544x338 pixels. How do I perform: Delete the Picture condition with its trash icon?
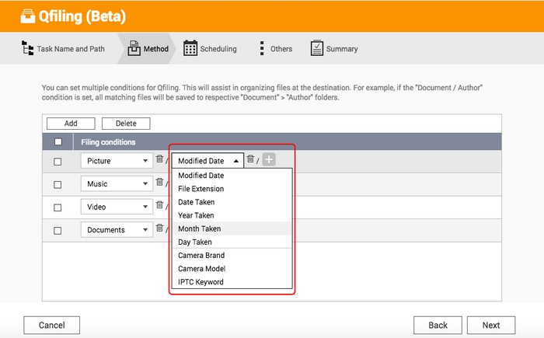pyautogui.click(x=159, y=159)
